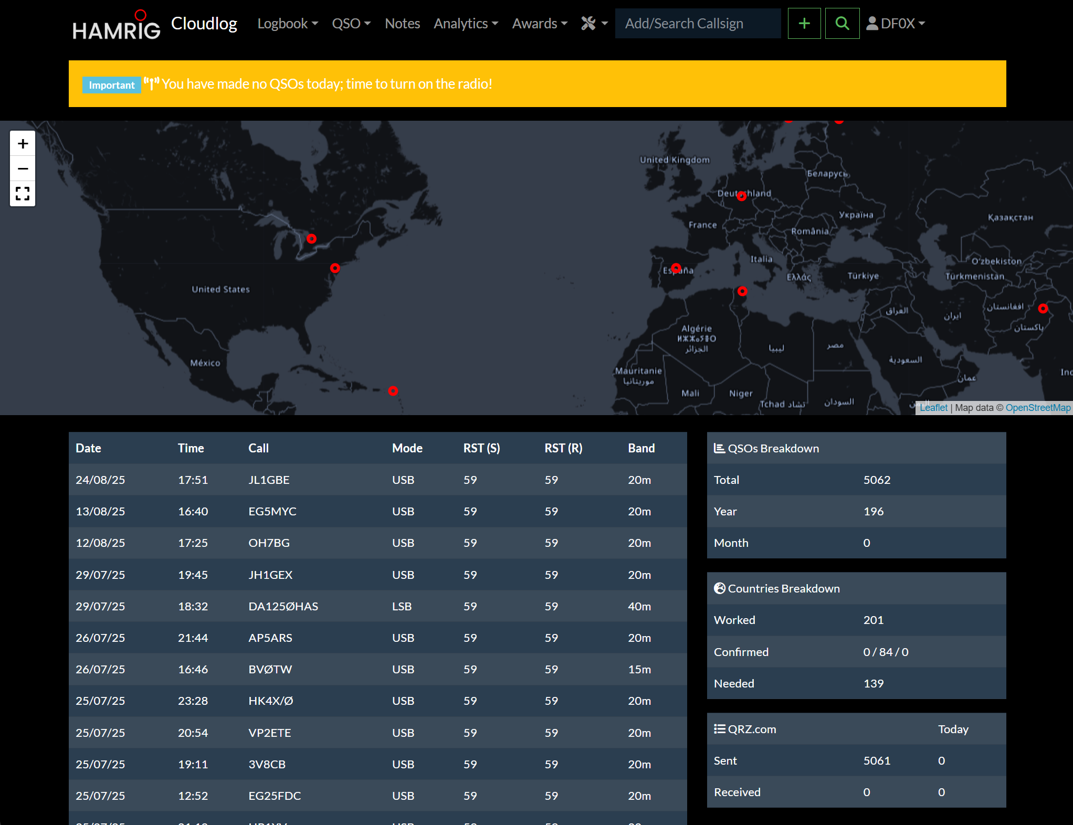
Task: Open the QSO dropdown menu
Action: [351, 24]
